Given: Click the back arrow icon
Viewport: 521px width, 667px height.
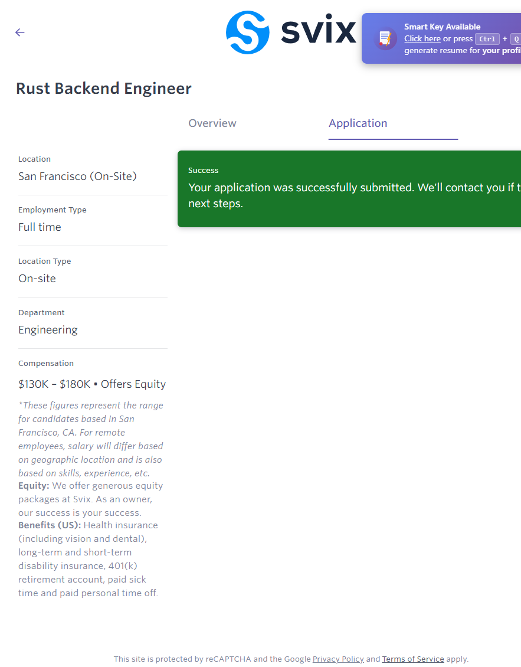Looking at the screenshot, I should pos(20,32).
